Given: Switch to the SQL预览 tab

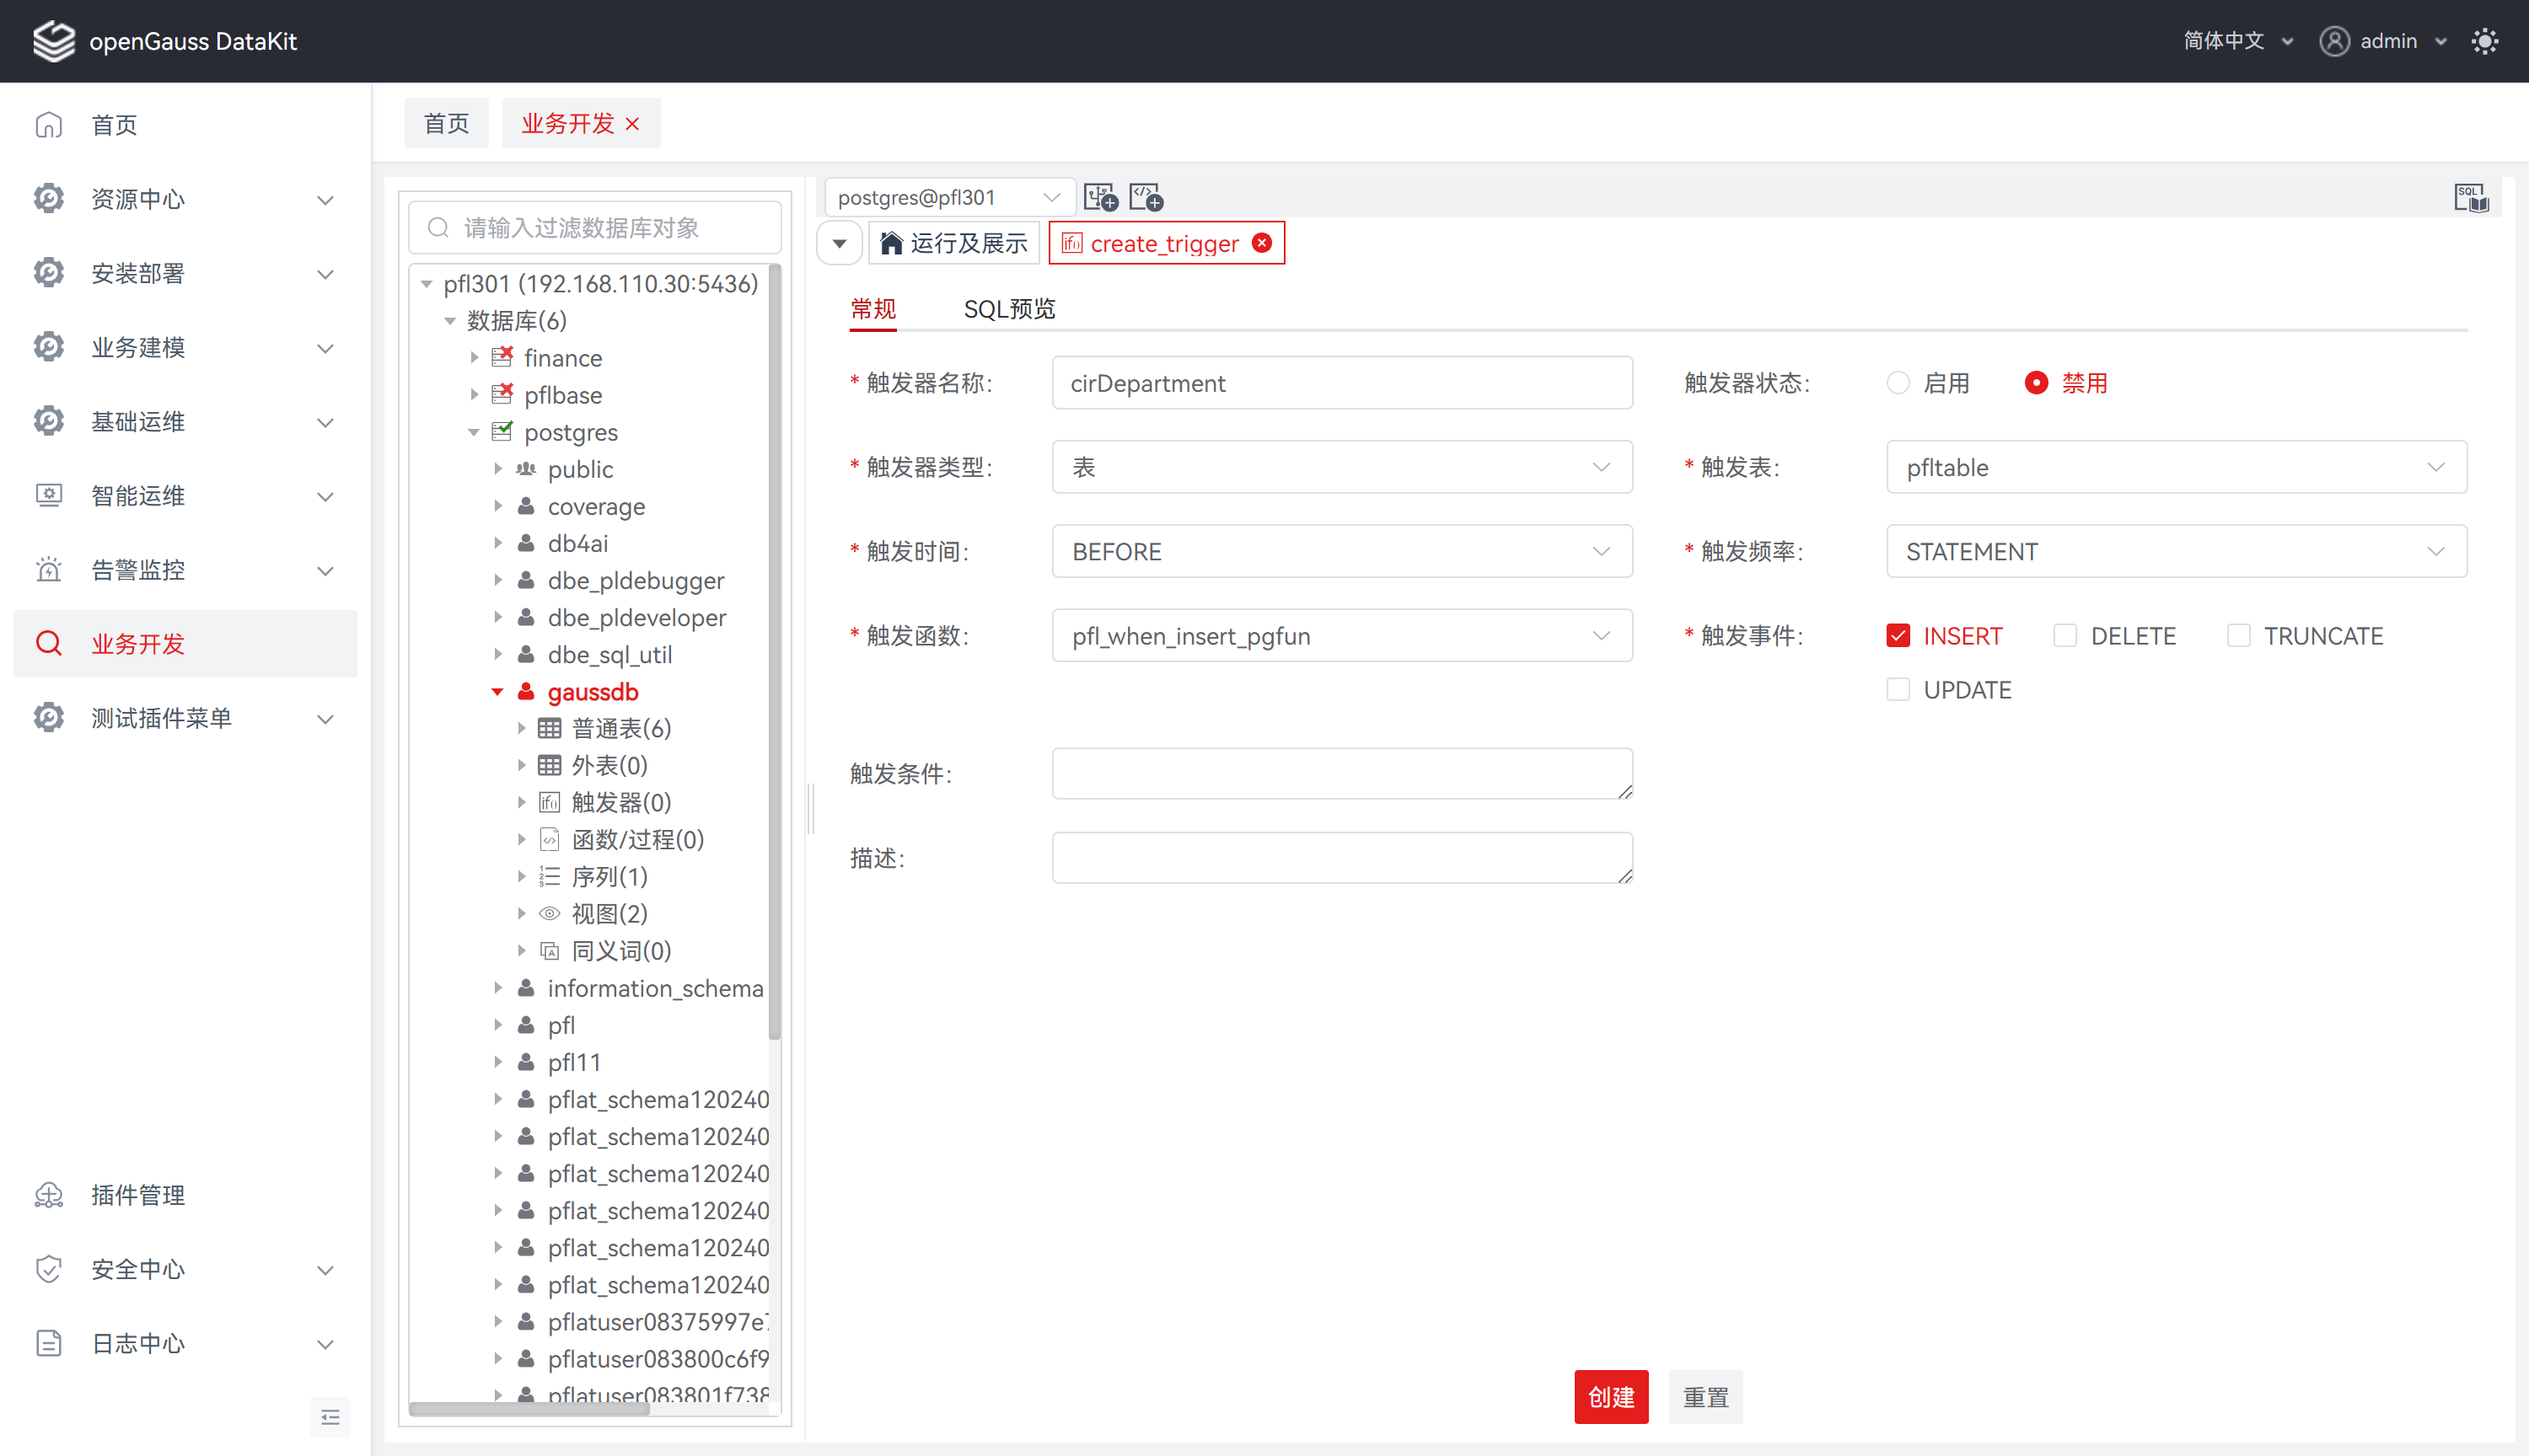Looking at the screenshot, I should coord(1009,309).
